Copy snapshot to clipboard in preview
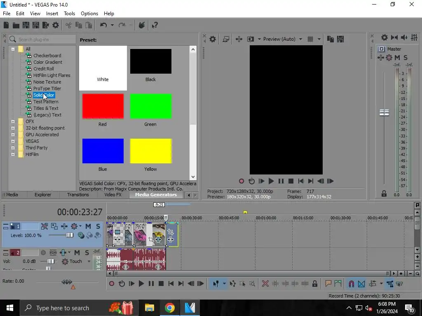The width and height of the screenshot is (422, 316). [x=330, y=39]
